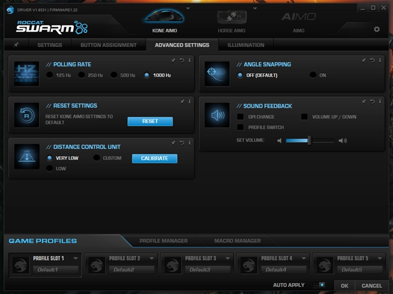Select the Game Profiles tab

[42, 241]
